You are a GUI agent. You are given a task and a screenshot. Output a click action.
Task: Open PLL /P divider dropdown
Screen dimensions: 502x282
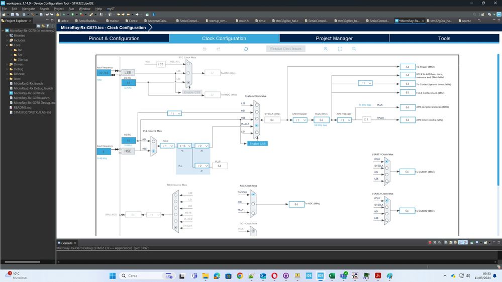(202, 166)
